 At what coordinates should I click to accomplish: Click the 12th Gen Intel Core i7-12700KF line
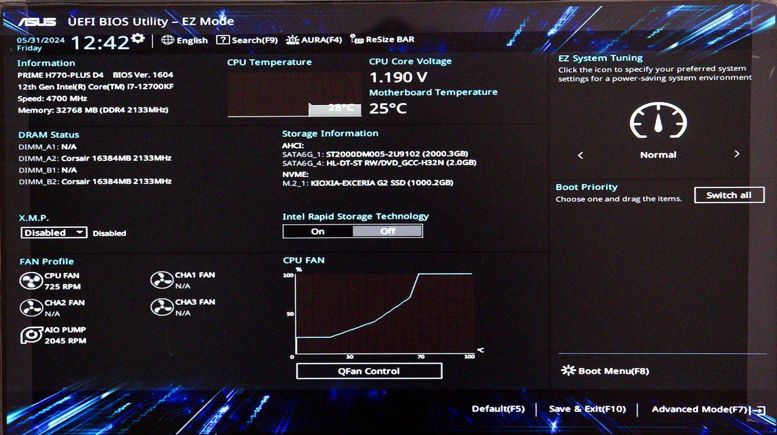pyautogui.click(x=96, y=87)
